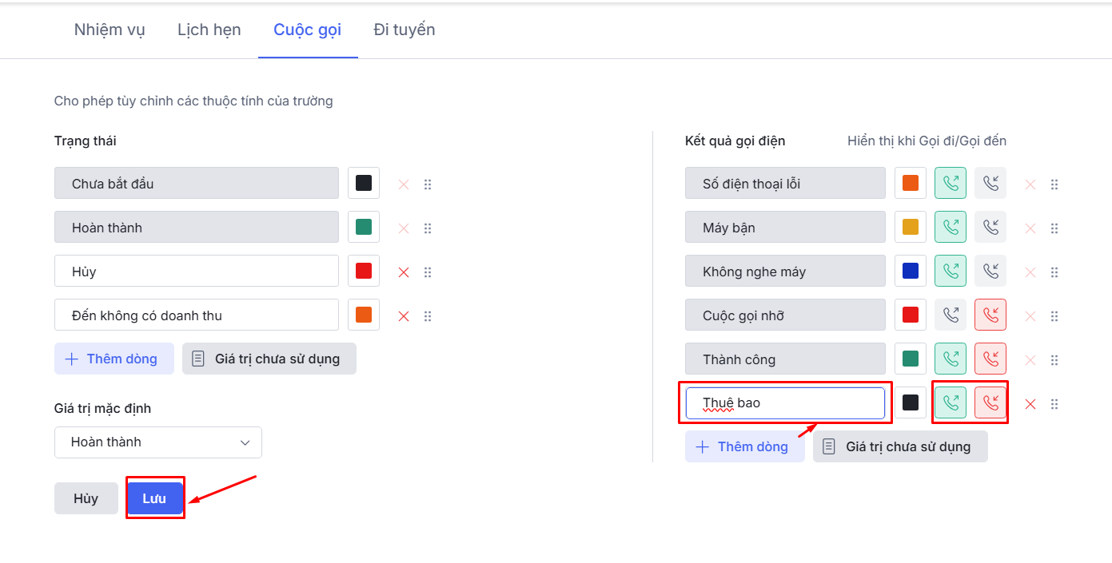Click plus icon in right "Thêm dòng" button
This screenshot has width=1112, height=563.
[703, 446]
